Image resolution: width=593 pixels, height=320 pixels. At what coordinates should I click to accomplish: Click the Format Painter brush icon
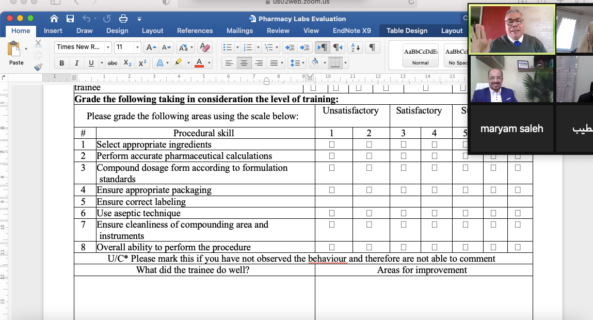(38, 67)
